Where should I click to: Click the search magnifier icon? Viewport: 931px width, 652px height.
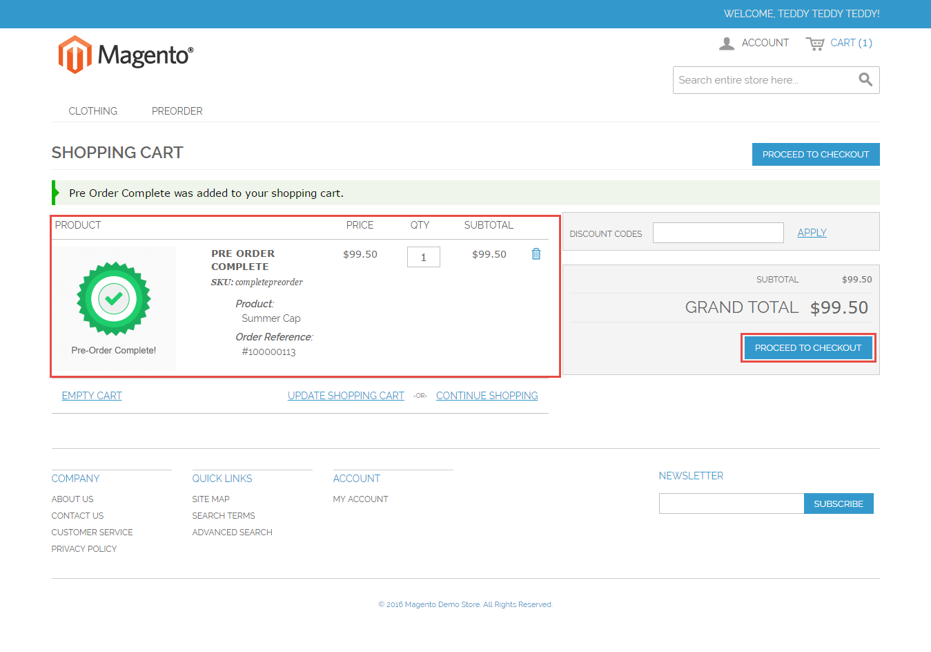pyautogui.click(x=865, y=79)
